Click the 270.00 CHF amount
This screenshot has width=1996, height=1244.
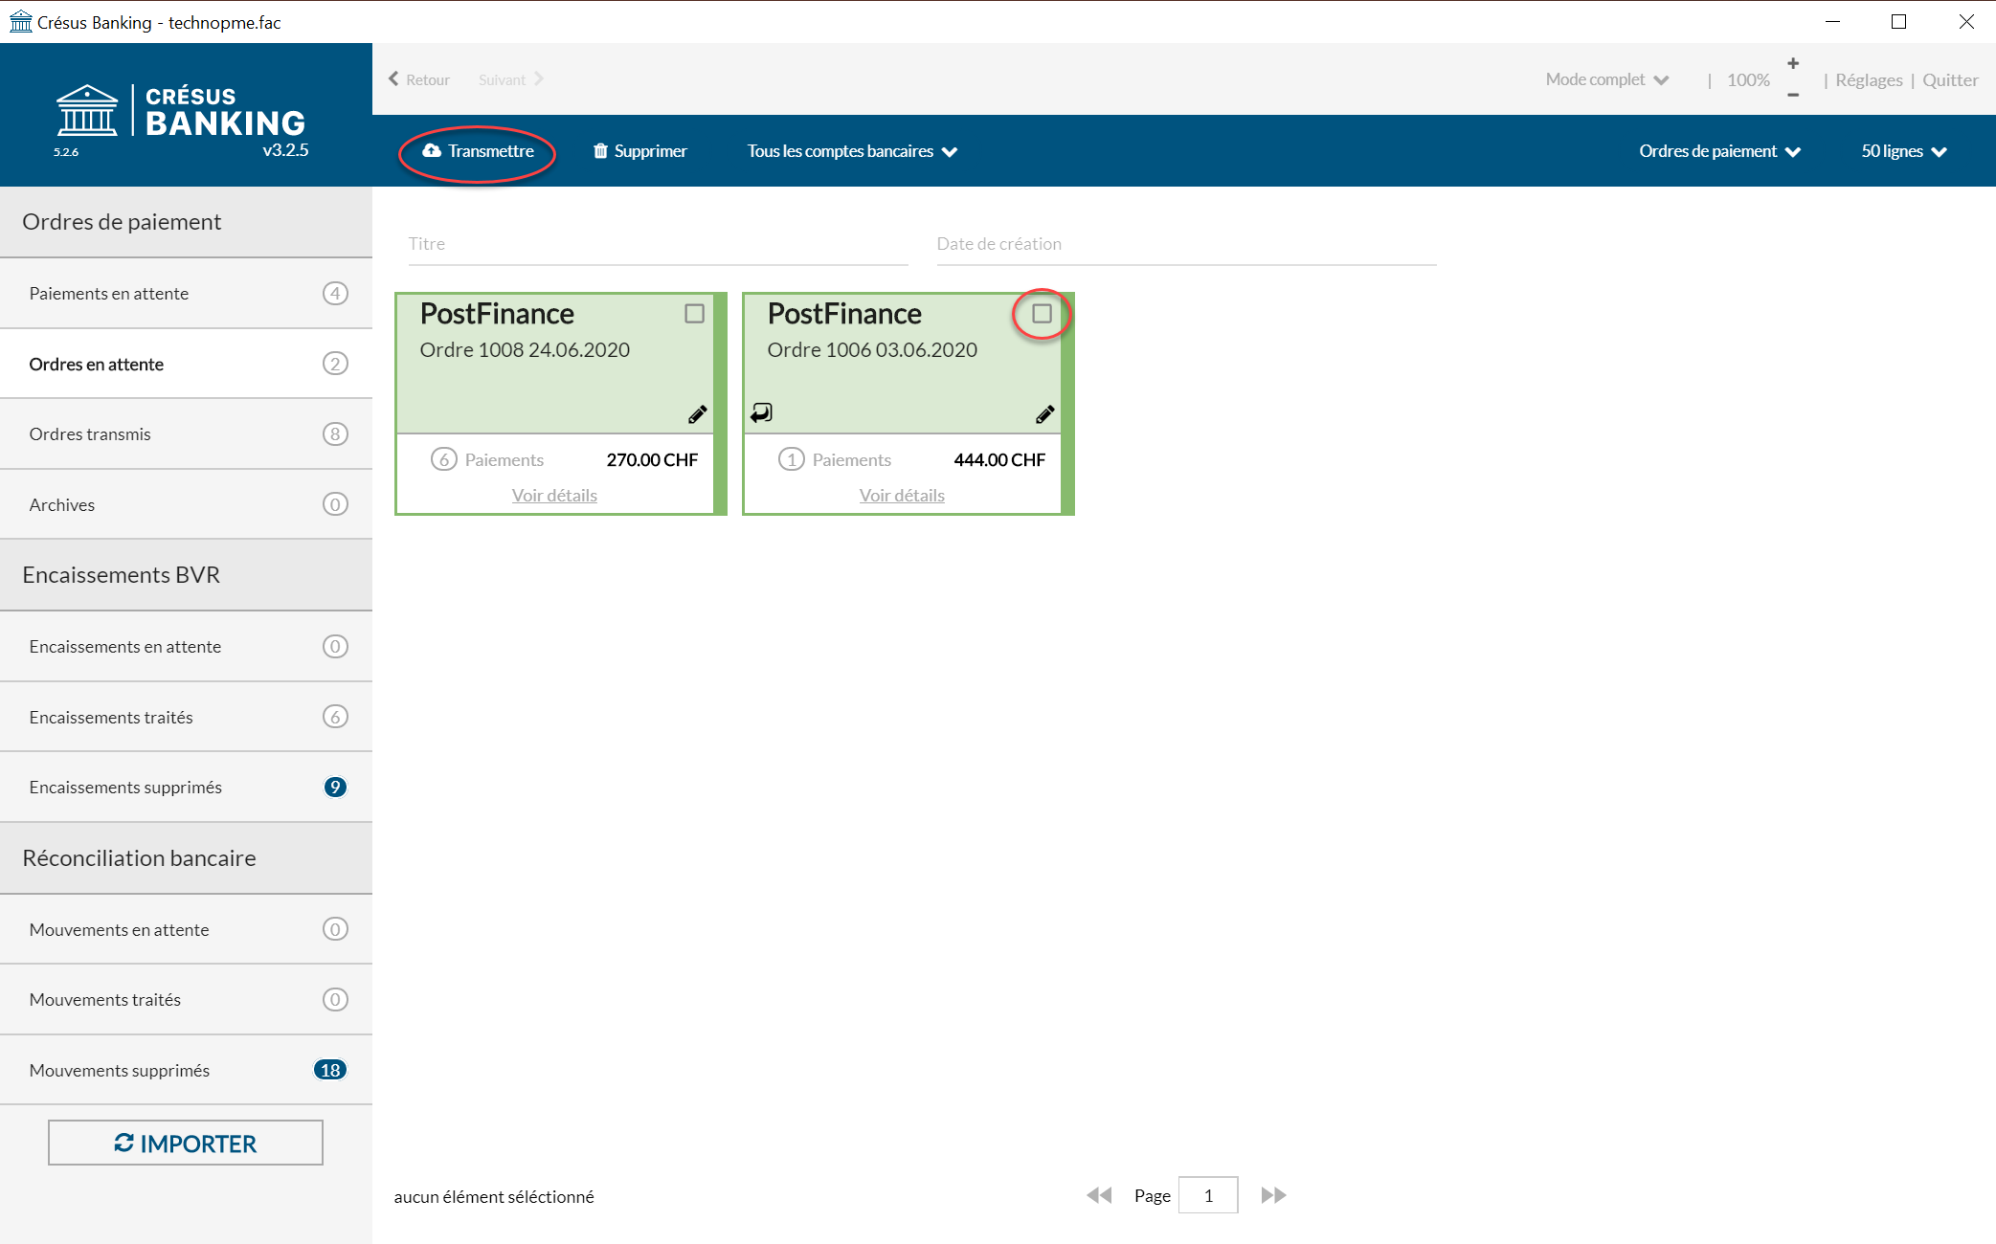652,459
